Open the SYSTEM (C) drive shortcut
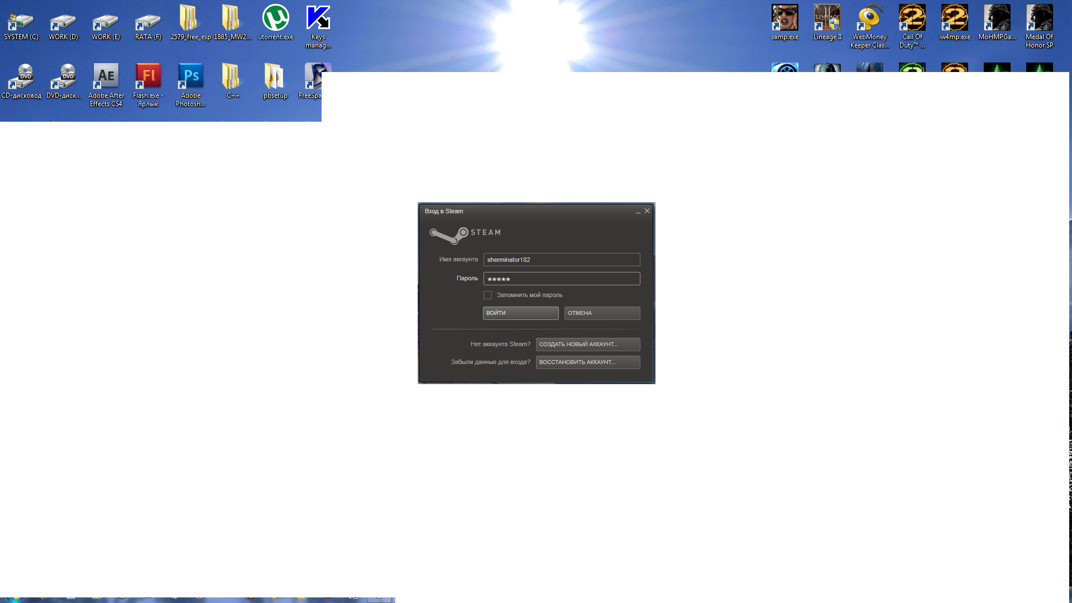The image size is (1072, 603). click(x=21, y=23)
